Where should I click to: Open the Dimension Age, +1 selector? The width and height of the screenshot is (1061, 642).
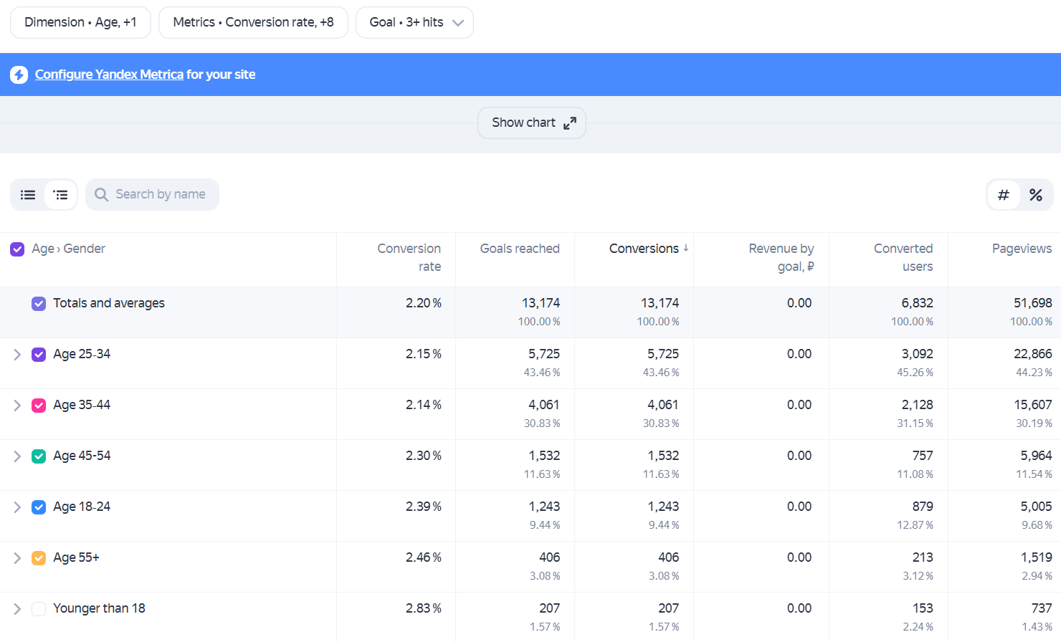pyautogui.click(x=80, y=22)
